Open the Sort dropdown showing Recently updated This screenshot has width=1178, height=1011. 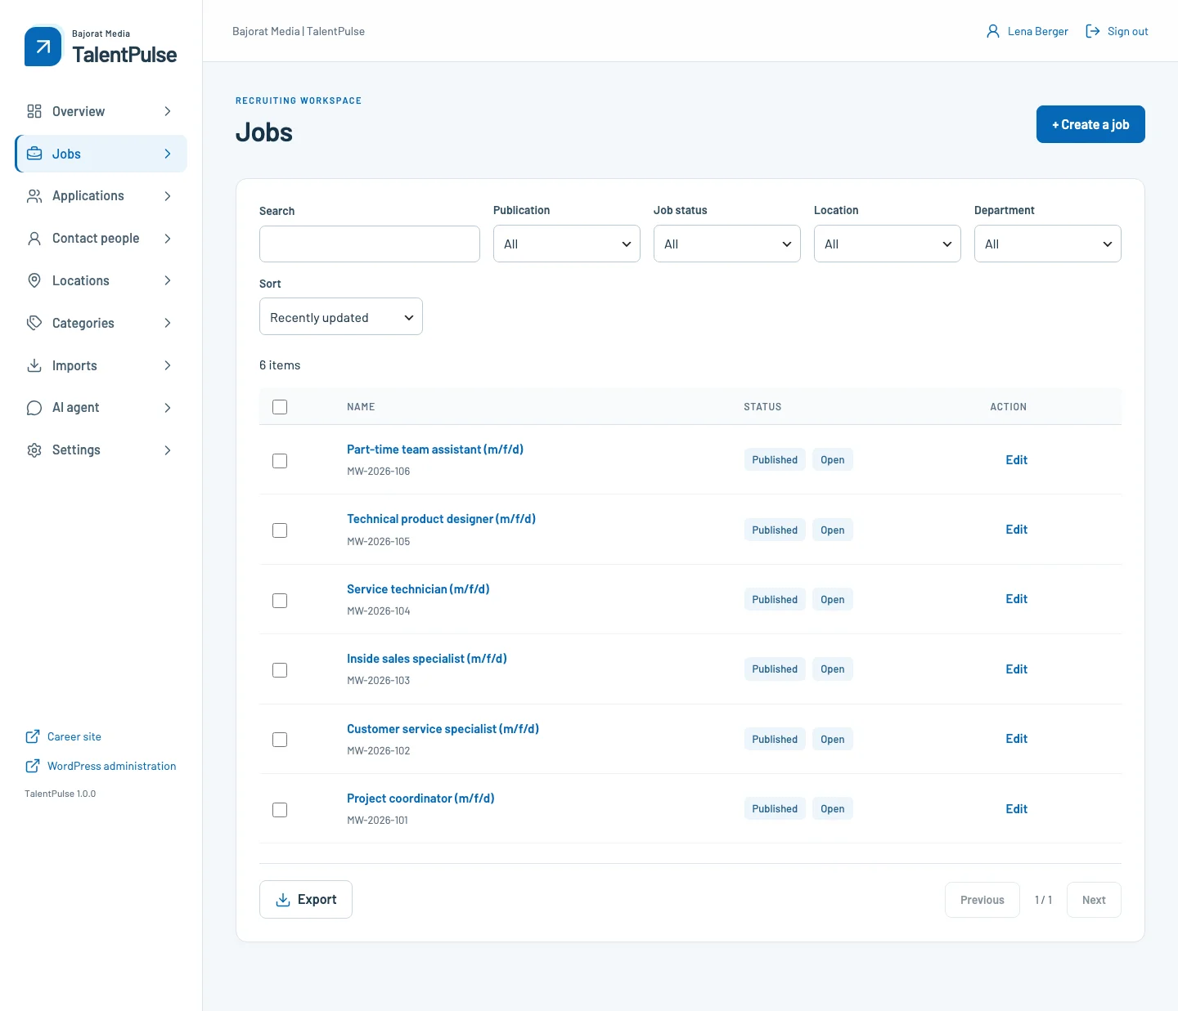click(x=341, y=316)
